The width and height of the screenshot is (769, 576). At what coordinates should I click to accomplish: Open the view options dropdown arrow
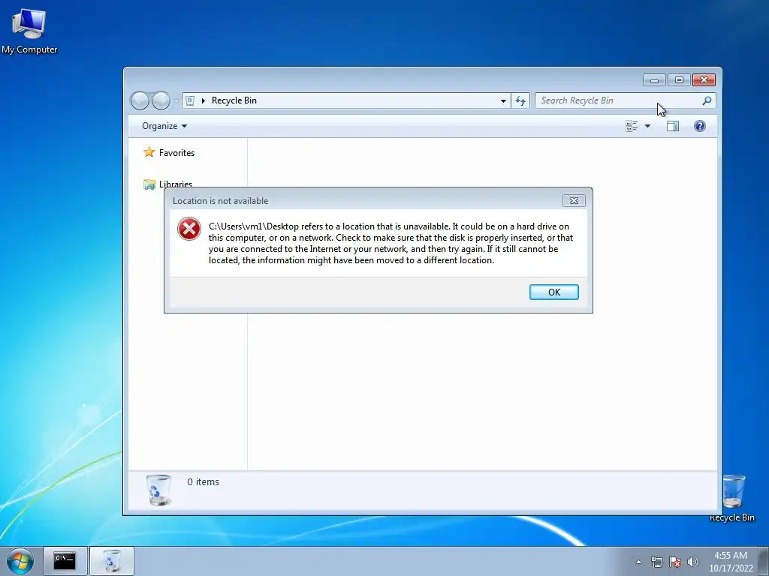[x=647, y=126]
